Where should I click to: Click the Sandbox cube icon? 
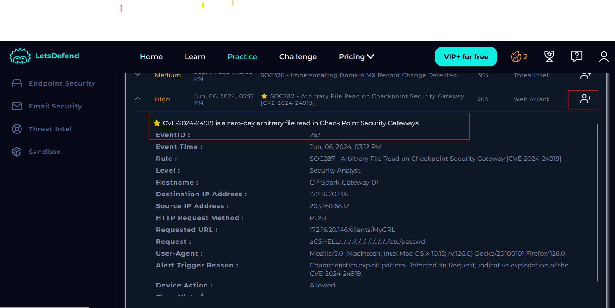point(17,152)
